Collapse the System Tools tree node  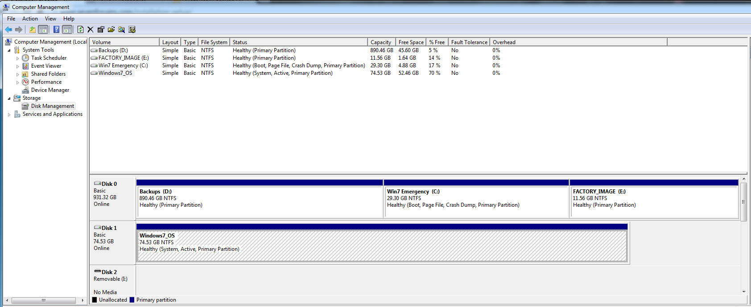9,50
